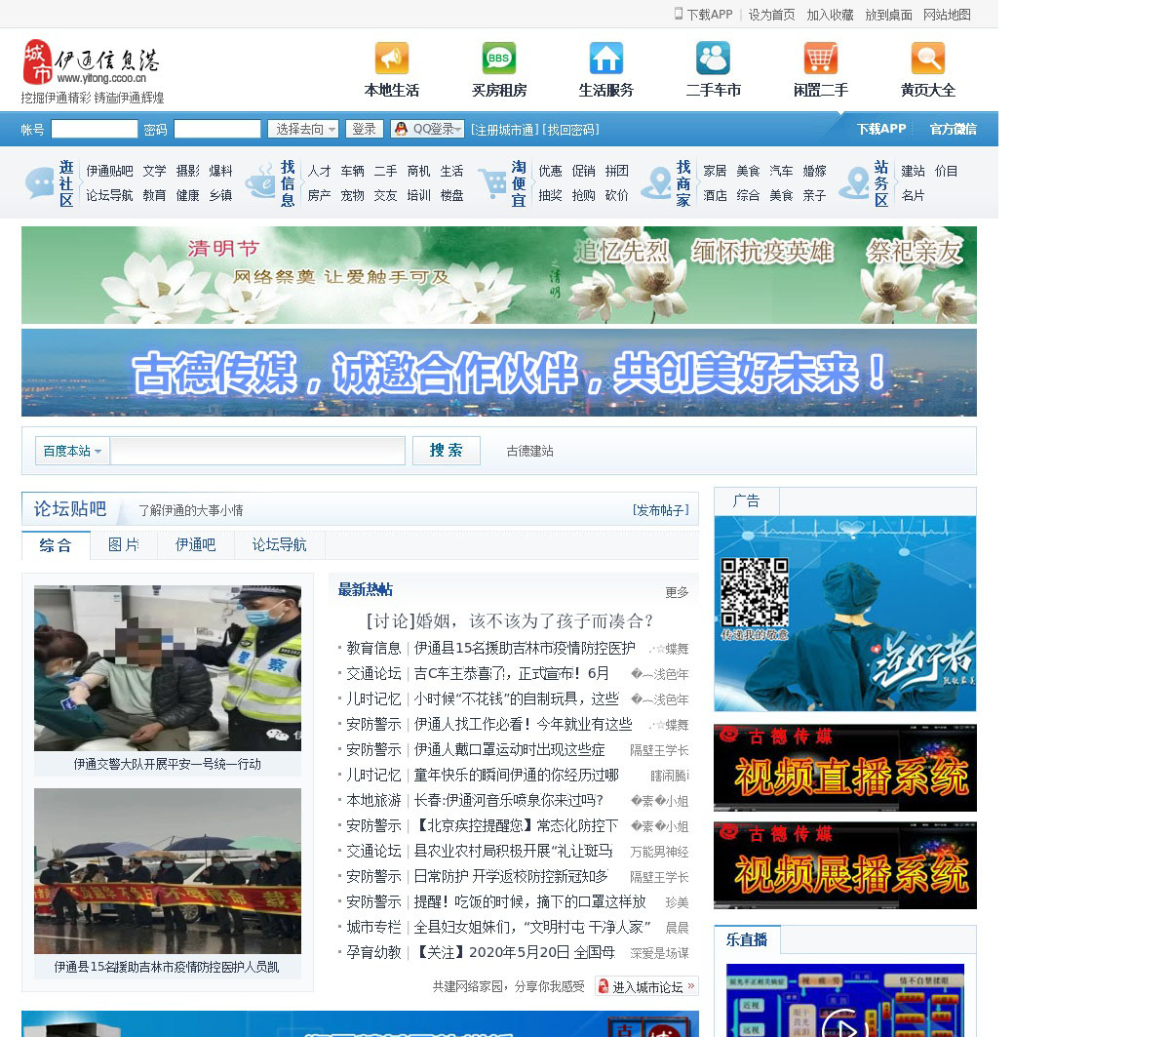
Task: Click the 酒店 link under 找商家
Action: coord(715,195)
